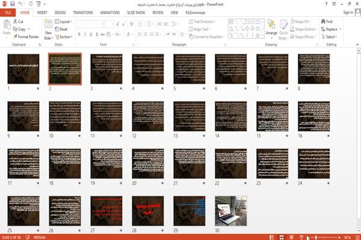Viewport: 361px width, 240px height.
Task: Switch to Reading View in status bar
Action: (291, 237)
